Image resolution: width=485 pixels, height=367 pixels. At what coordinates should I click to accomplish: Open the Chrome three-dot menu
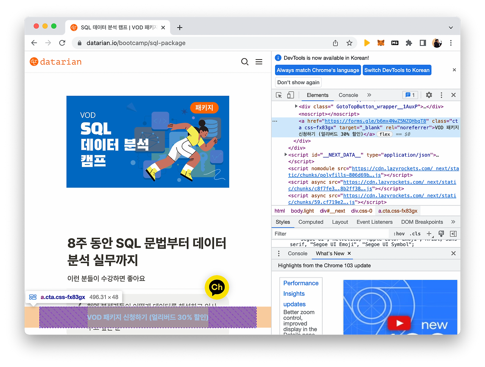tap(451, 43)
